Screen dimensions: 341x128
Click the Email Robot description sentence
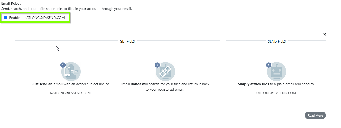point(67,9)
